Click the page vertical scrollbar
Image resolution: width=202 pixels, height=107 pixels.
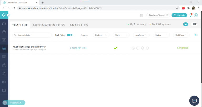pos(201,47)
